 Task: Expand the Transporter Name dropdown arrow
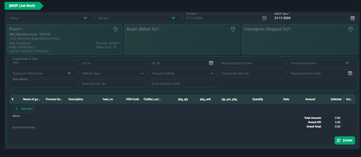(347, 63)
